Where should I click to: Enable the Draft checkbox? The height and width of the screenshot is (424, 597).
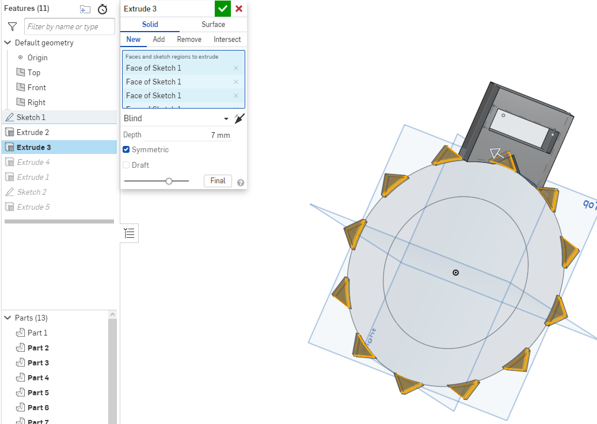click(x=127, y=165)
